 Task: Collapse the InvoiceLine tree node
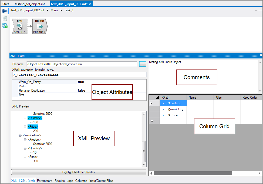point(20,135)
